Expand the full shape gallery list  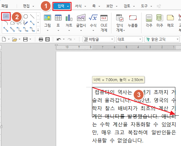38,30
